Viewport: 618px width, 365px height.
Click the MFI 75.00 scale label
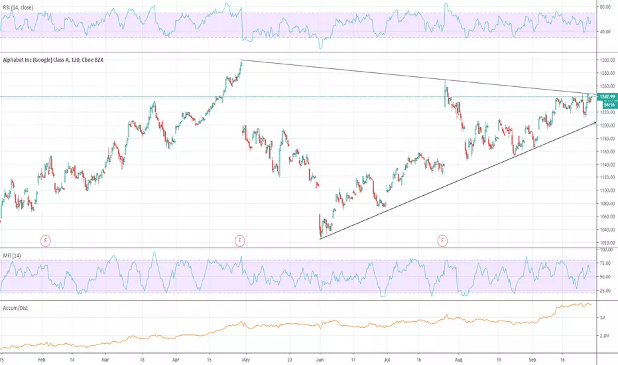click(x=605, y=263)
